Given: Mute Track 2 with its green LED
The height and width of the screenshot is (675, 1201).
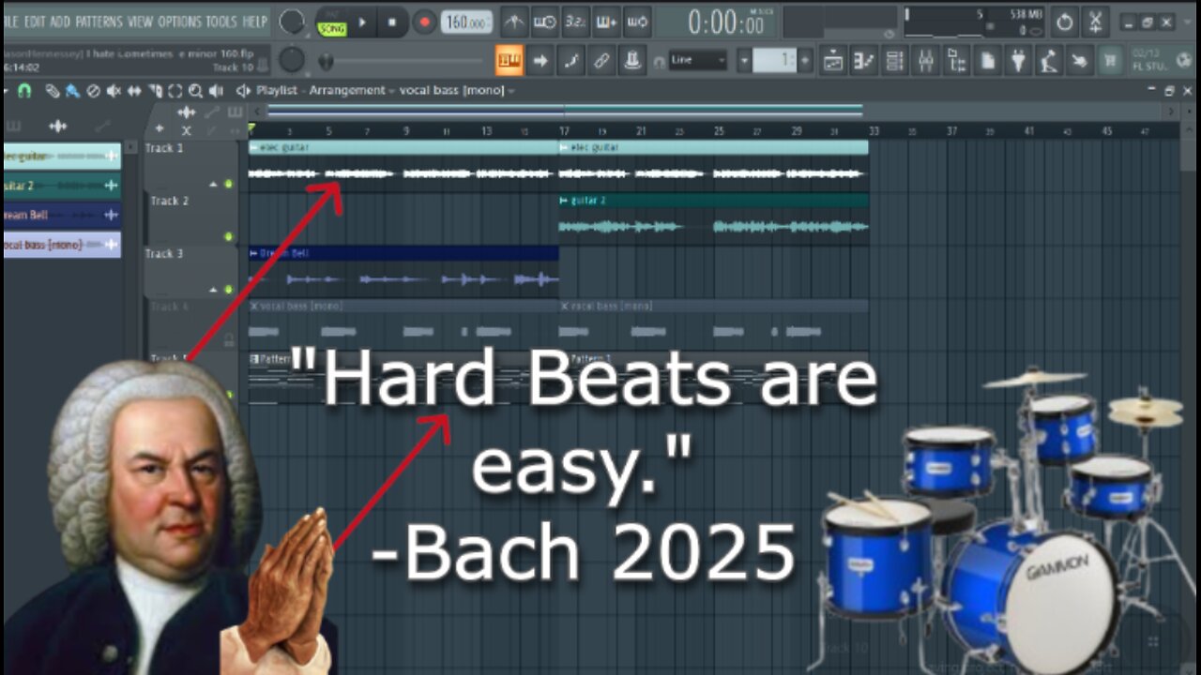Looking at the screenshot, I should (228, 236).
